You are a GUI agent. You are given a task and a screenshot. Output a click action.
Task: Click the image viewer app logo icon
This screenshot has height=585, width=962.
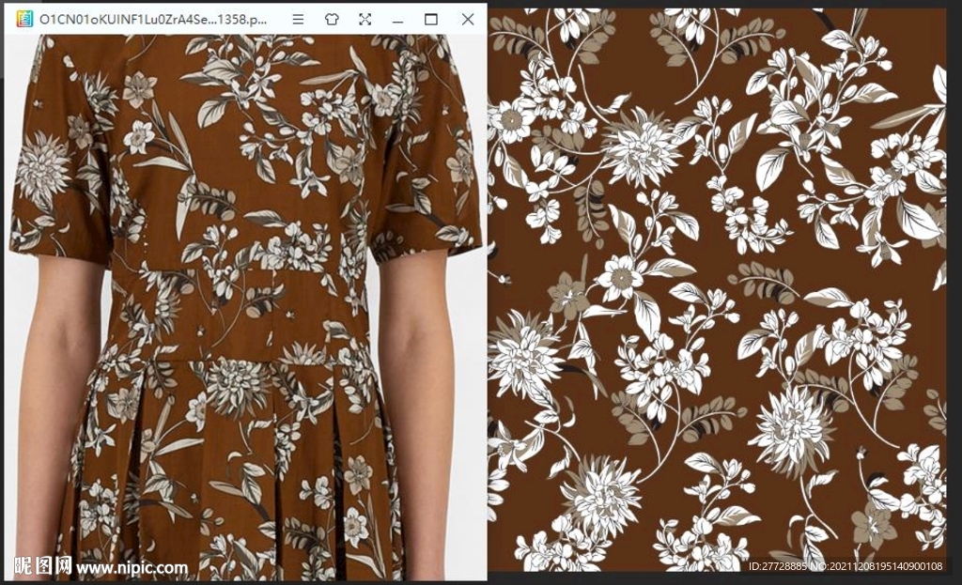24,19
